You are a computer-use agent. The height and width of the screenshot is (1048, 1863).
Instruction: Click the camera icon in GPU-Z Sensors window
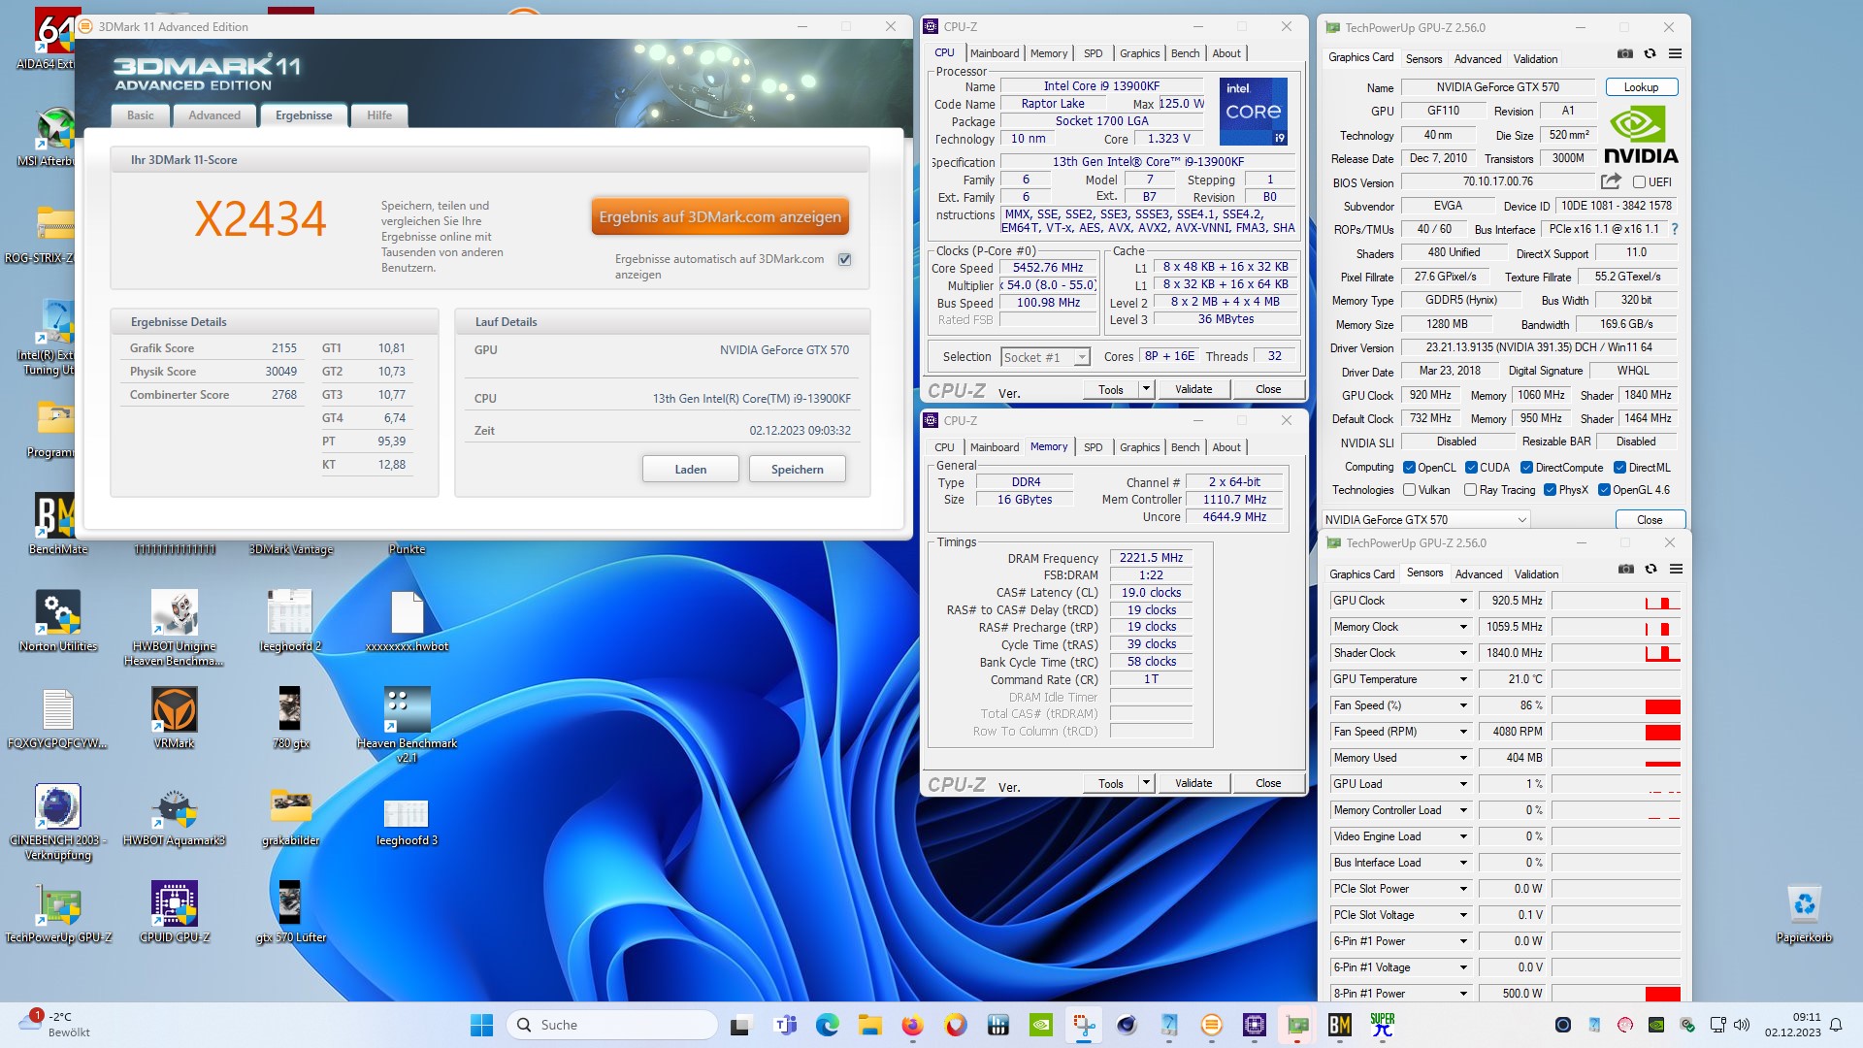pos(1626,570)
